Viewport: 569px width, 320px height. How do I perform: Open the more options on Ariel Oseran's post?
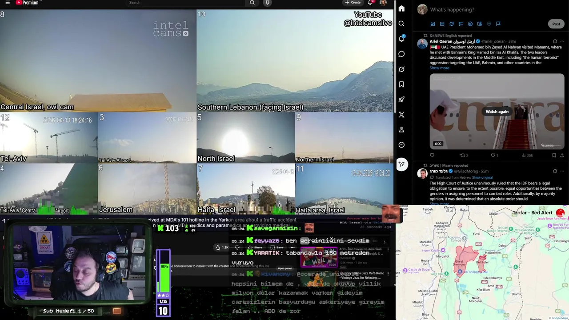[x=562, y=41]
